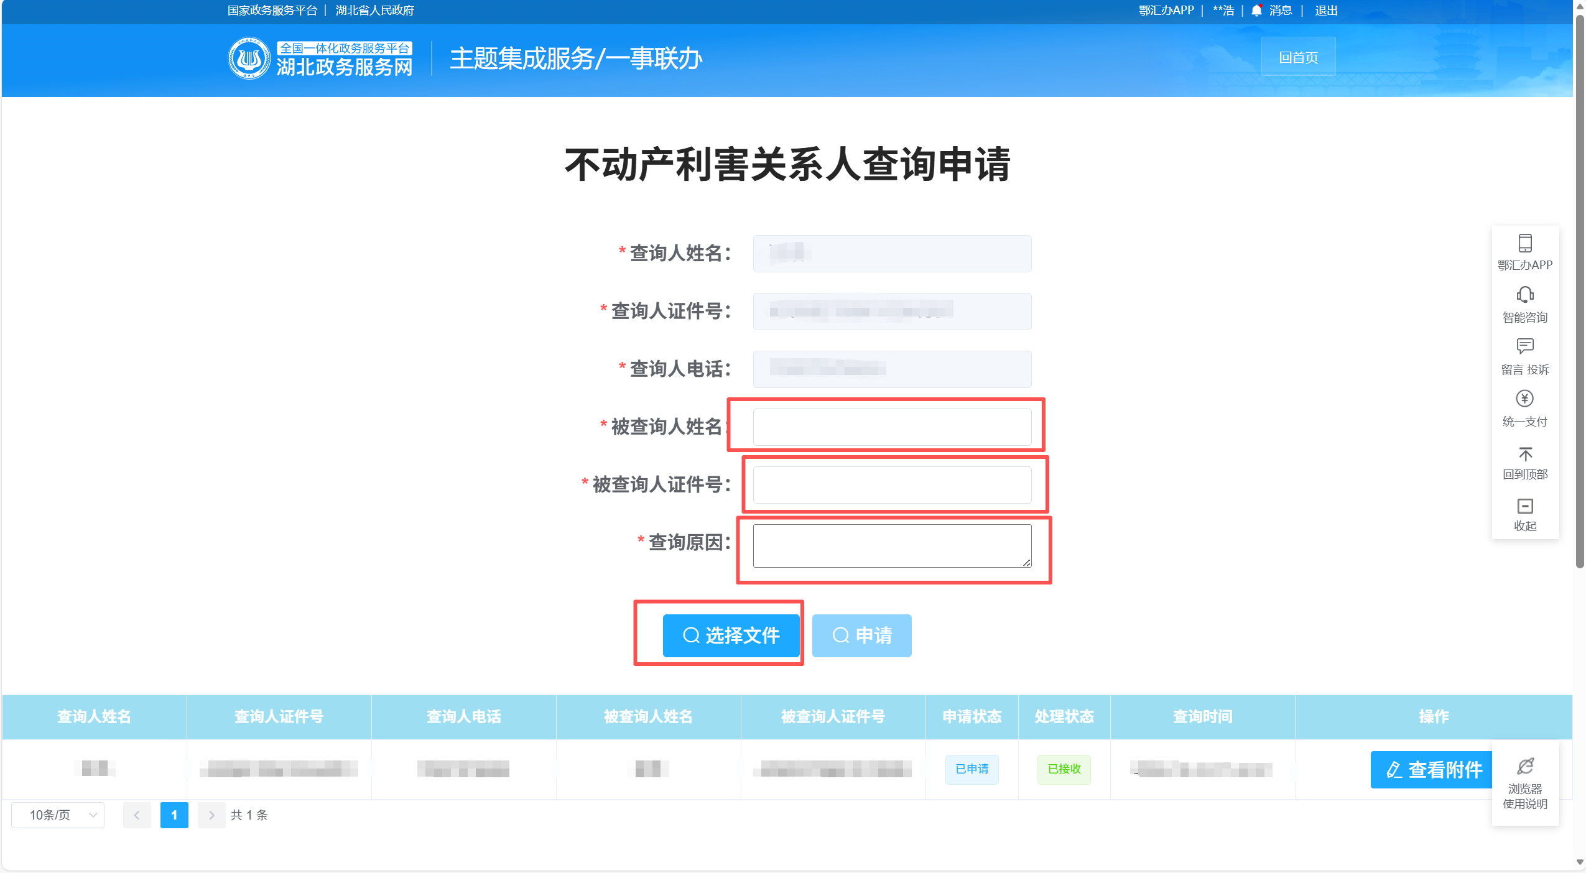This screenshot has height=873, width=1586.
Task: Expand the 10条/页 page size dropdown
Action: tap(58, 815)
